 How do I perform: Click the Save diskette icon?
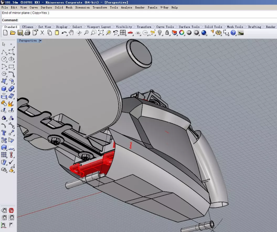coord(20,33)
